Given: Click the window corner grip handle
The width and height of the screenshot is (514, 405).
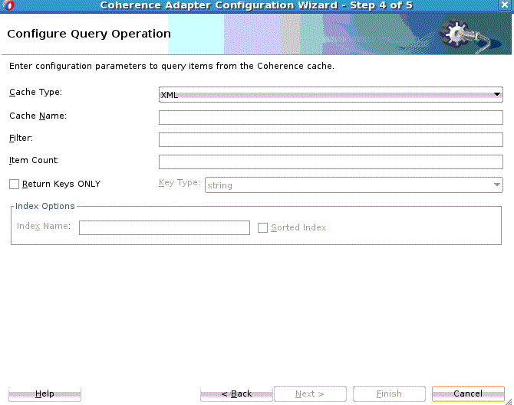Looking at the screenshot, I should (509, 402).
